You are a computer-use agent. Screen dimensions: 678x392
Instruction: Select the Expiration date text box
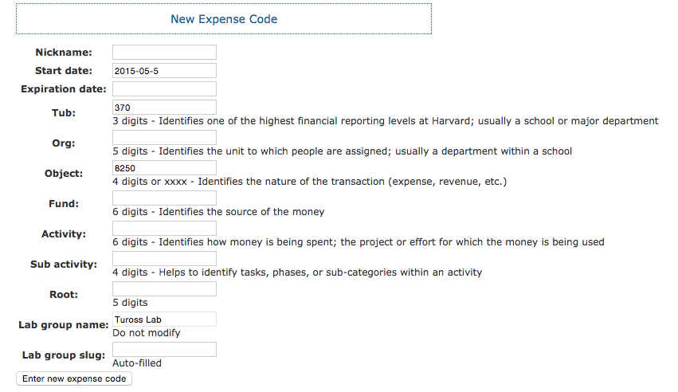click(x=164, y=88)
